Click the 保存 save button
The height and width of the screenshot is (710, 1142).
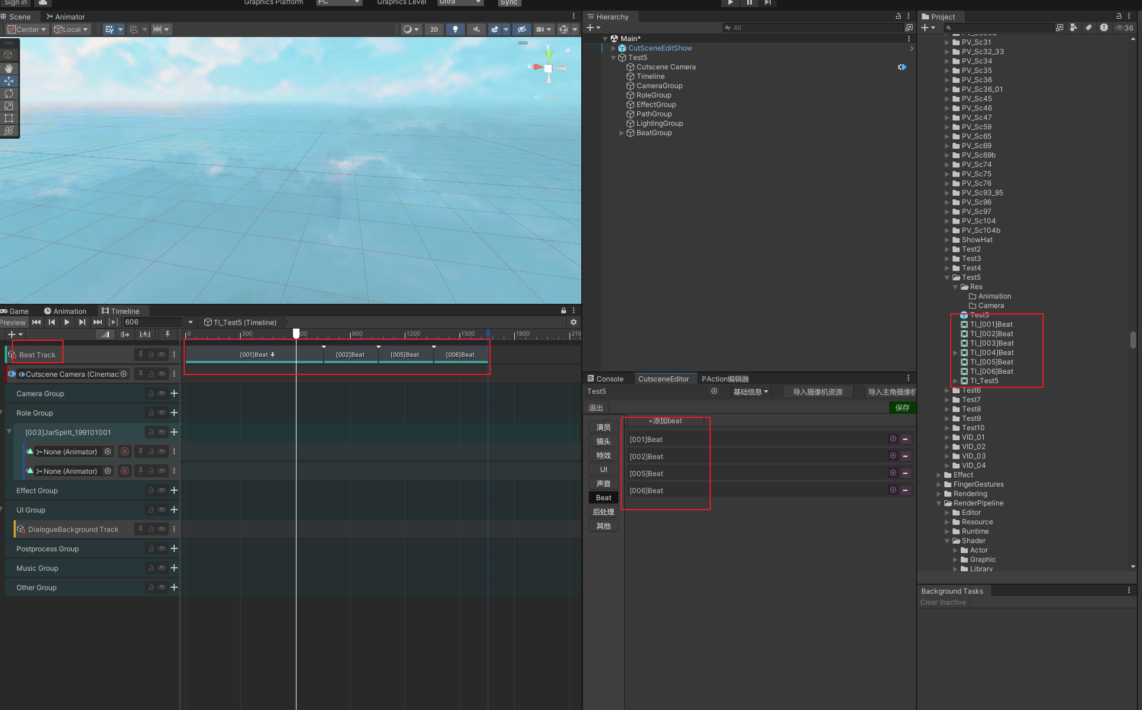click(x=901, y=407)
